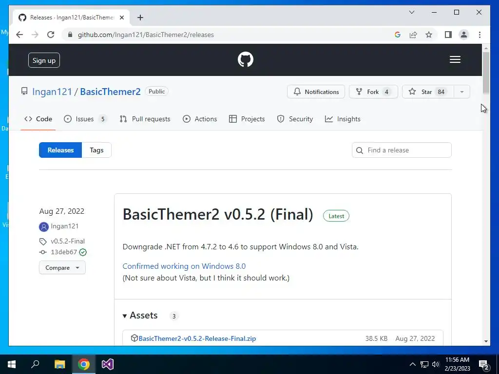Go back with the browser back arrow
This screenshot has width=499, height=374.
click(19, 35)
